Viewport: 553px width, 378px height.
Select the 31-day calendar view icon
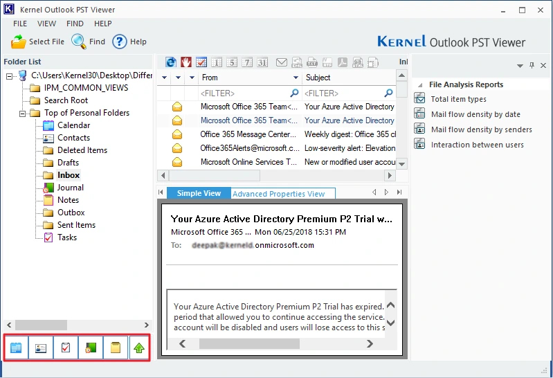pyautogui.click(x=262, y=62)
